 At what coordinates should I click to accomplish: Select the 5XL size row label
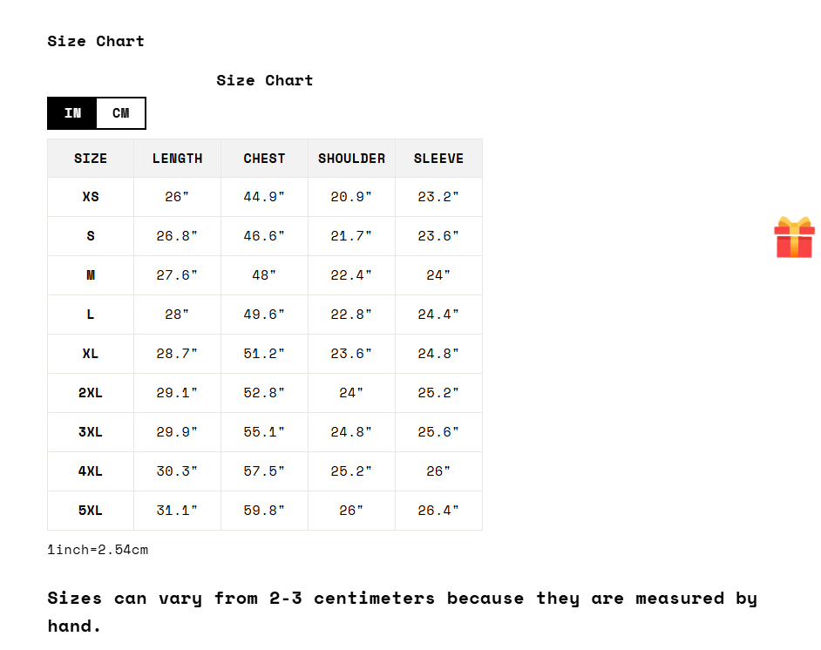[91, 511]
